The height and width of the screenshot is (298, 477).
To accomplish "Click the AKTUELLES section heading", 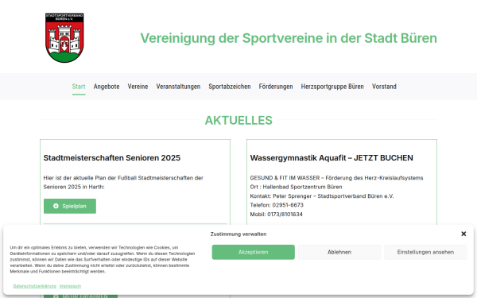I will (238, 121).
